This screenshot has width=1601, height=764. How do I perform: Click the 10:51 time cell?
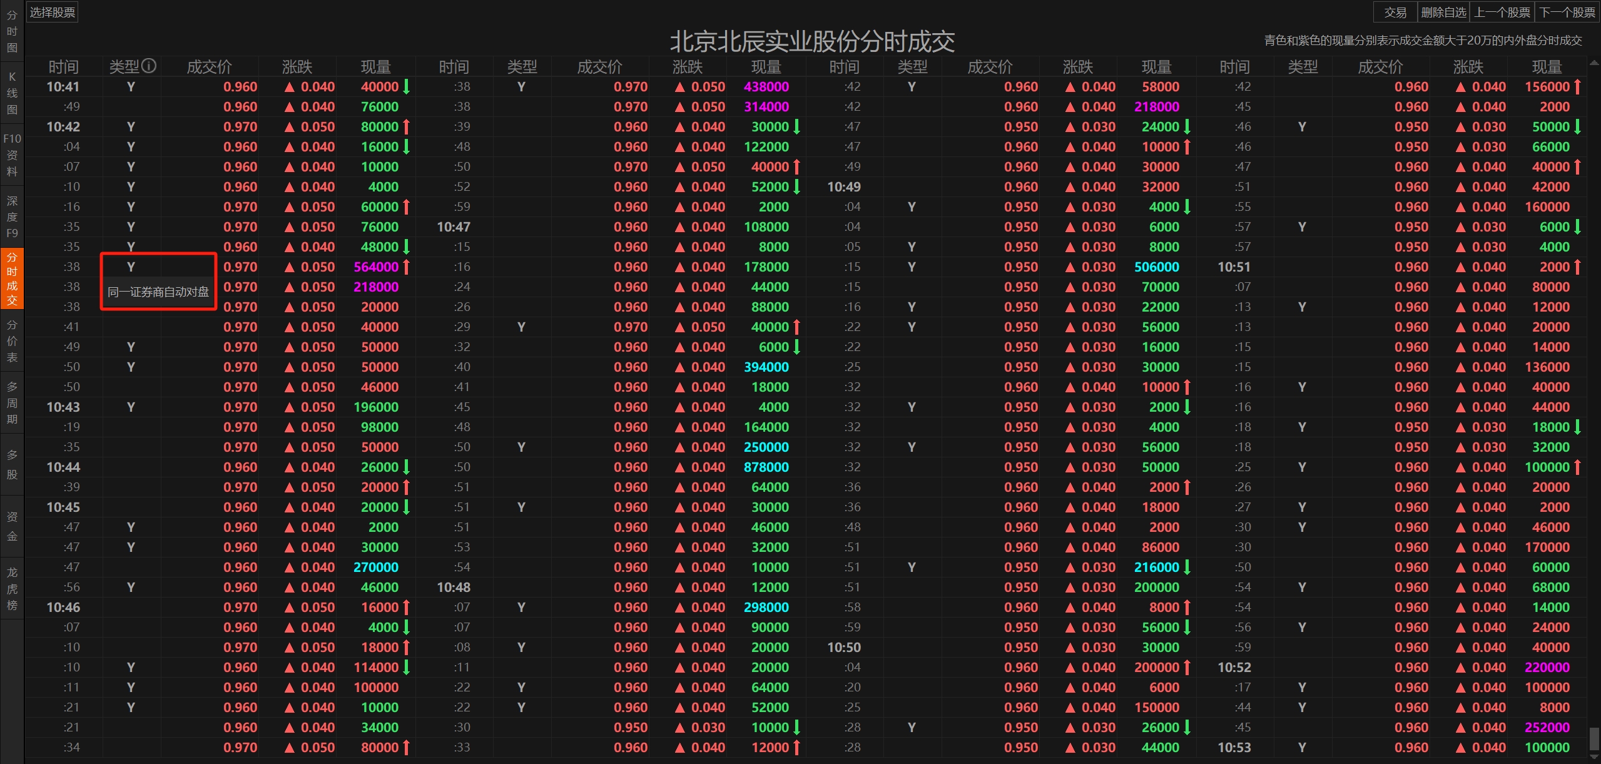pos(1234,267)
